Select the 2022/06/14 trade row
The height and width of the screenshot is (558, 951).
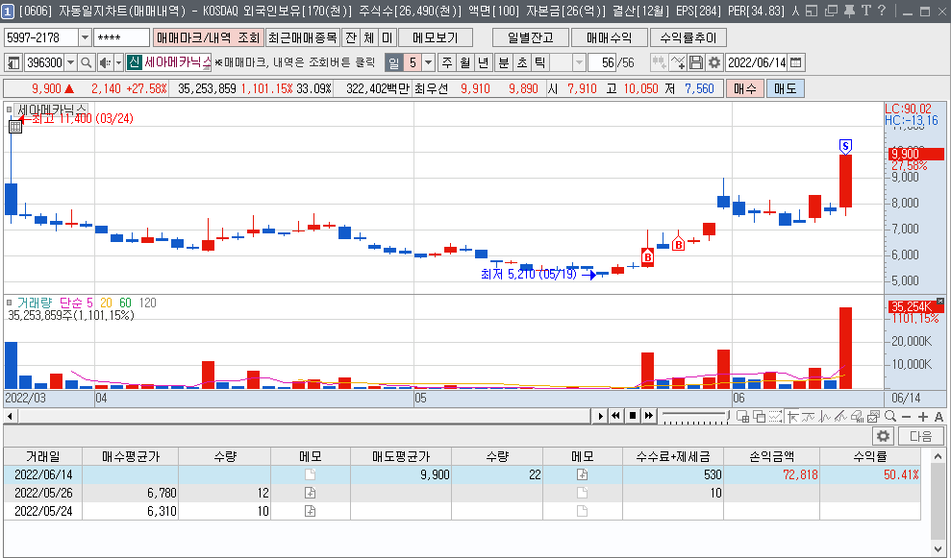463,474
